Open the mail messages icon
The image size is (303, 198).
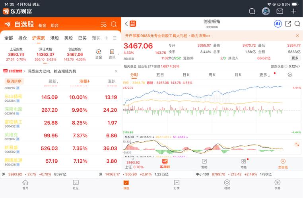[280, 11]
